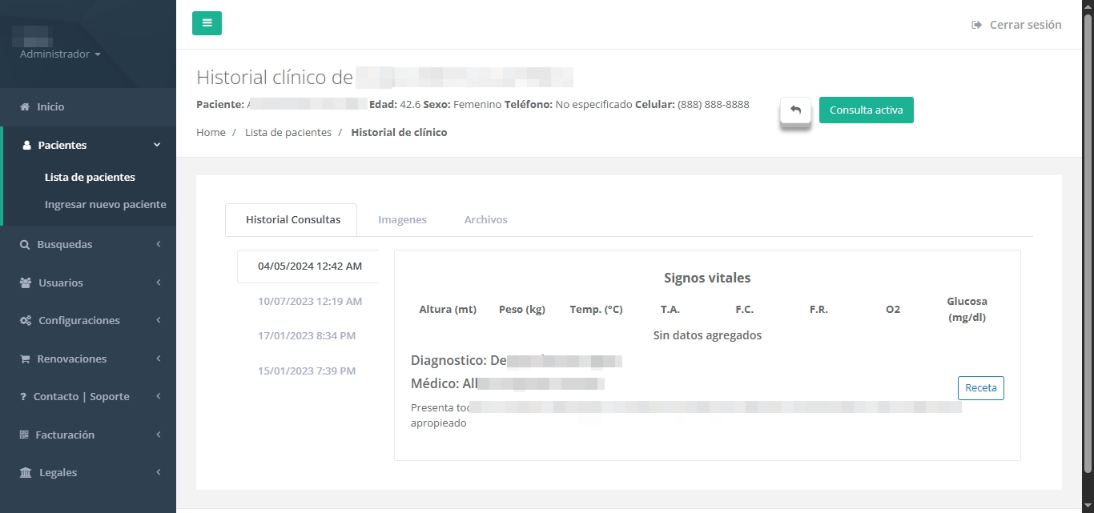Click the back arrow button
1094x513 pixels.
795,110
